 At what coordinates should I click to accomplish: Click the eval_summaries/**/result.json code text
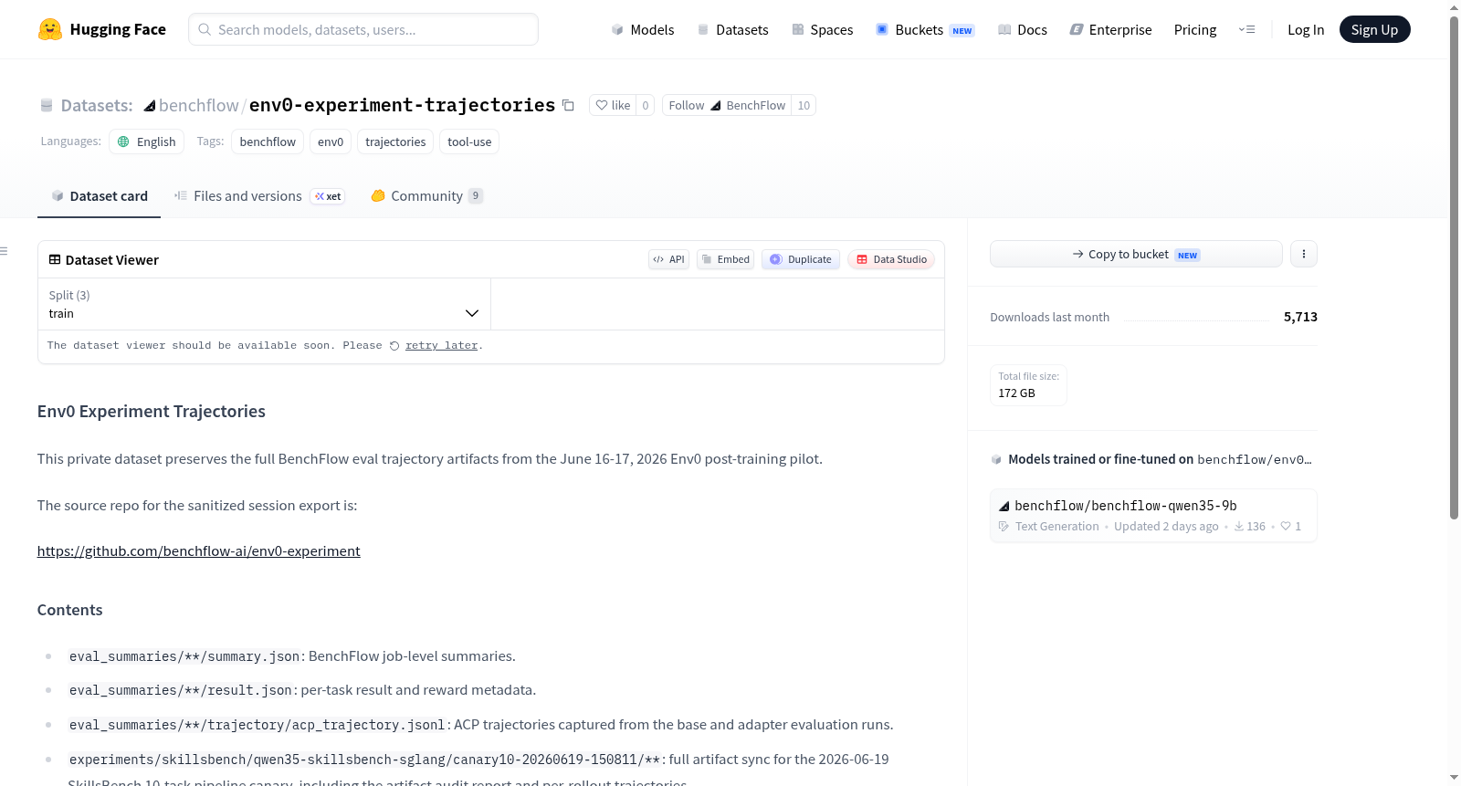pos(181,690)
